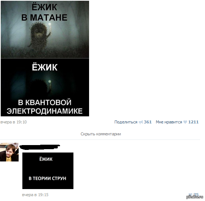Image resolution: width=205 pixels, height=201 pixels.
Task: Open the commenter's avatar photo
Action: 9,152
